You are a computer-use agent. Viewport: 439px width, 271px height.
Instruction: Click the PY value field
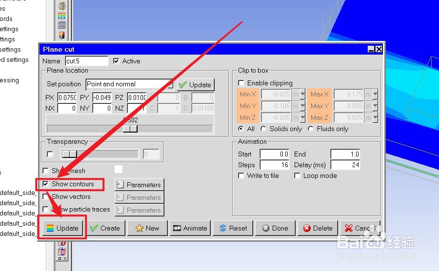coord(102,97)
